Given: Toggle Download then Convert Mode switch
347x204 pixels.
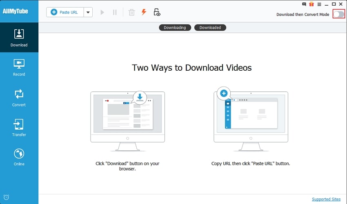Looking at the screenshot, I should (x=338, y=14).
